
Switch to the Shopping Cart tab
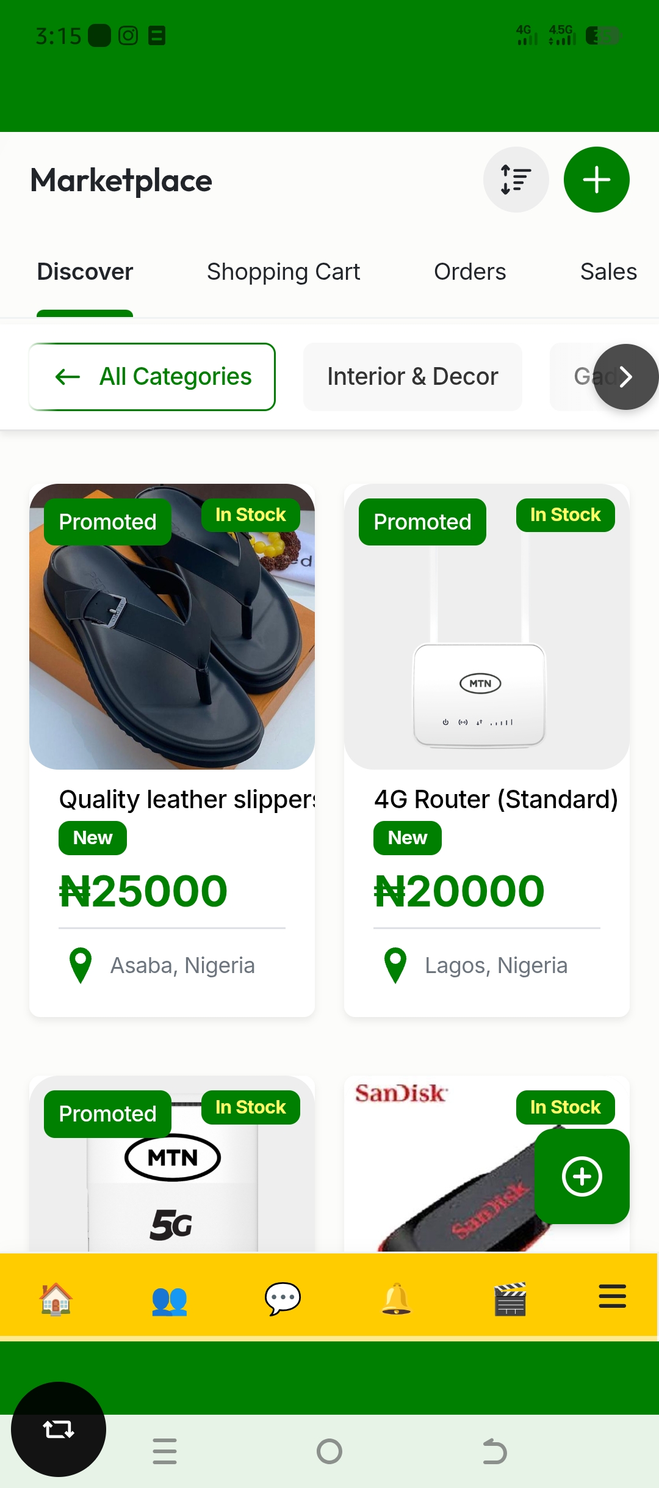click(283, 272)
